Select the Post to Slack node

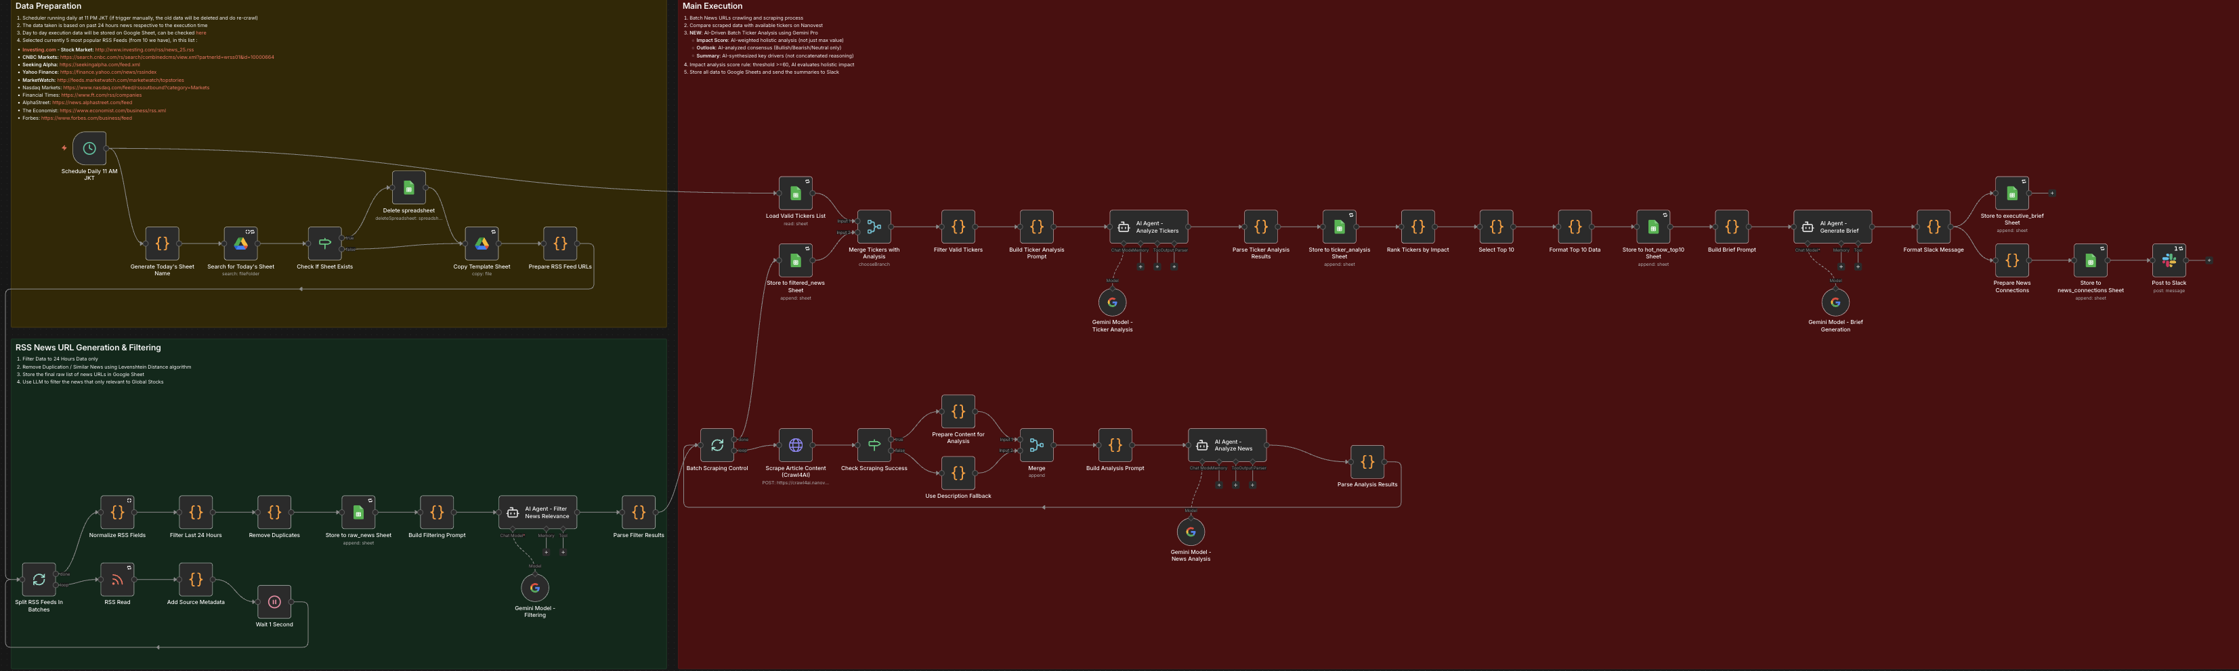click(2169, 260)
